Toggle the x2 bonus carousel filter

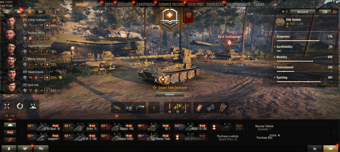(10, 132)
